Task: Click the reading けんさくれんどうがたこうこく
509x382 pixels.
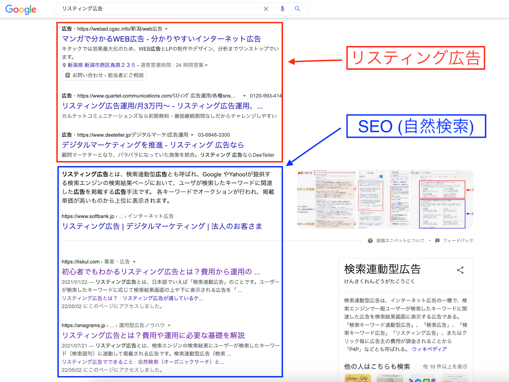Action: click(x=379, y=281)
